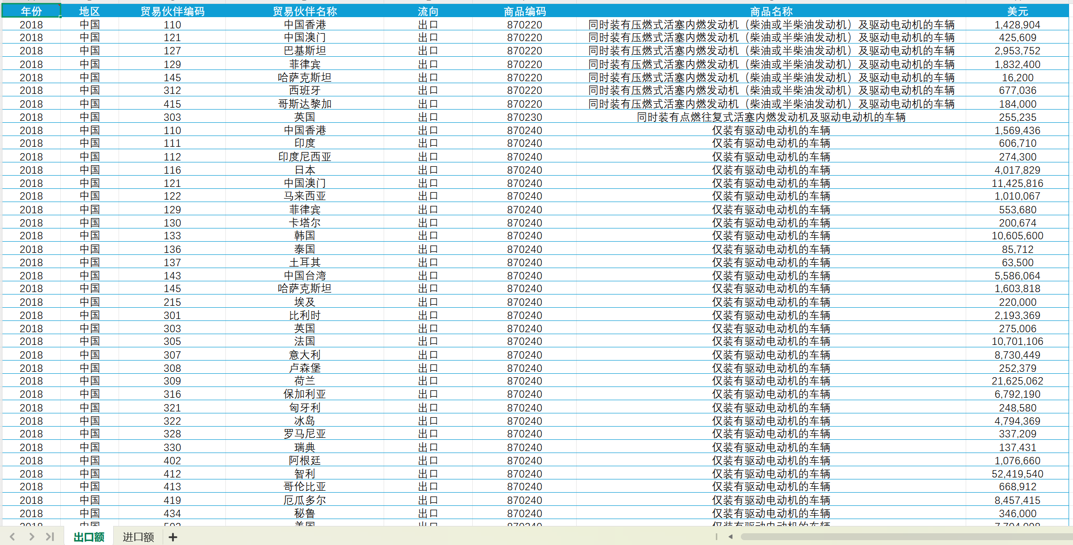Select the 870230 commodity code cell
Image resolution: width=1073 pixels, height=545 pixels.
click(524, 117)
